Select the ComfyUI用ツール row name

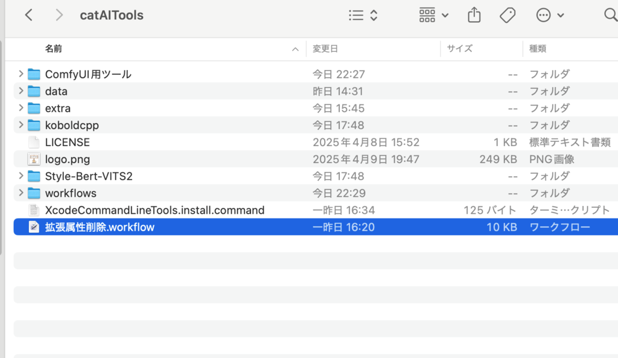tap(88, 74)
